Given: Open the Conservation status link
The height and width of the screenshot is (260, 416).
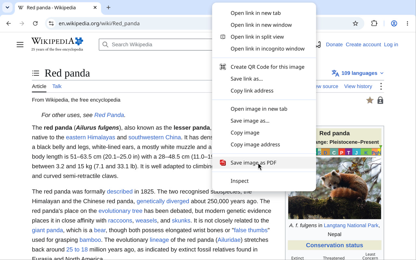Looking at the screenshot, I should pos(334,245).
